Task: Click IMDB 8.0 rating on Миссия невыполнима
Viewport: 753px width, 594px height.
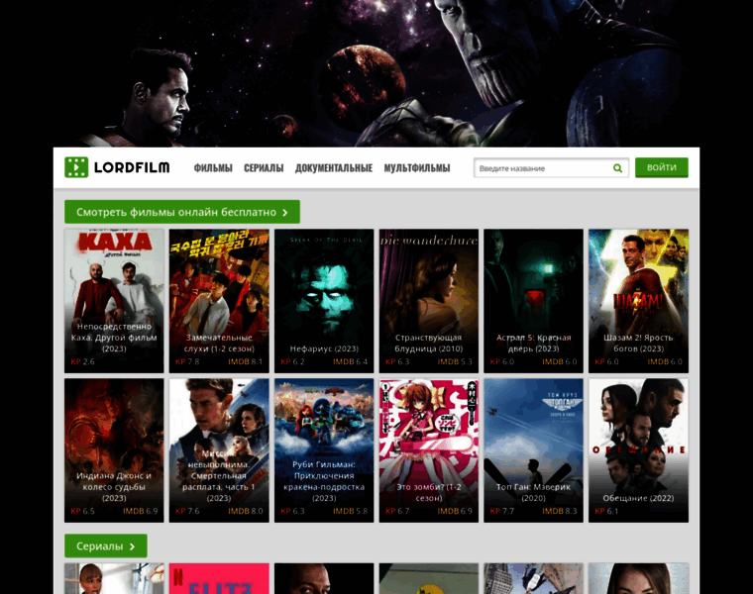Action: point(246,511)
